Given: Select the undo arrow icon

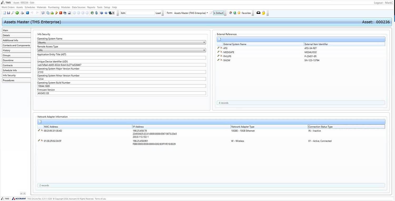Looking at the screenshot, I should click(31, 13).
